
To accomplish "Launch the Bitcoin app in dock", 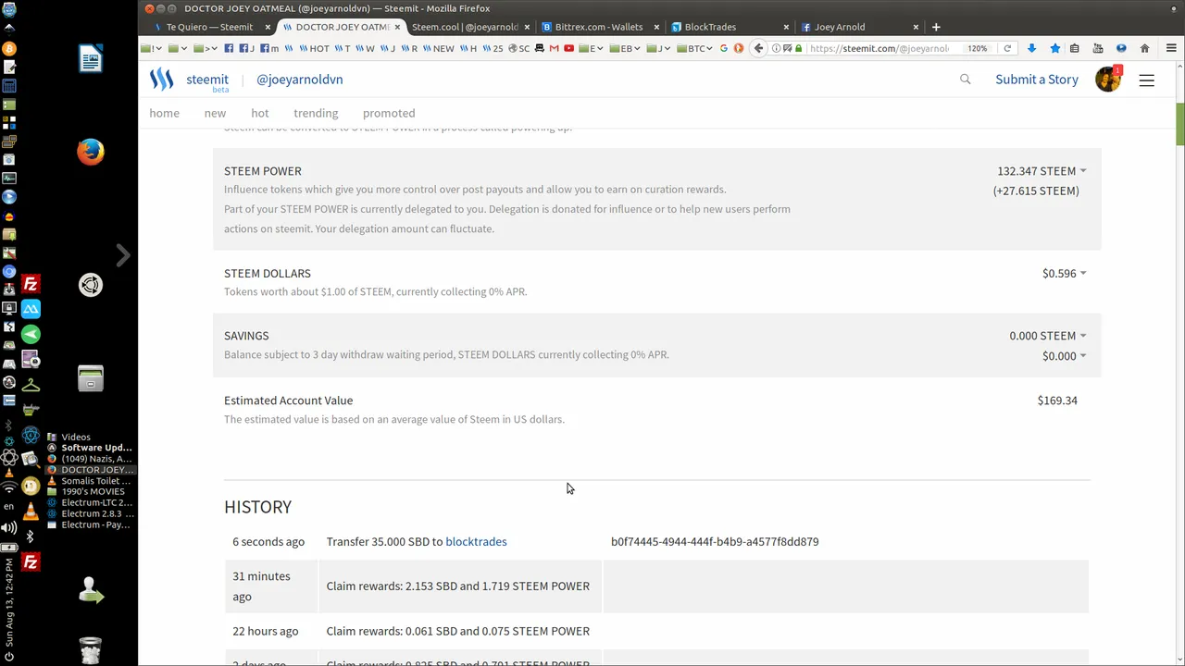I will (10, 48).
